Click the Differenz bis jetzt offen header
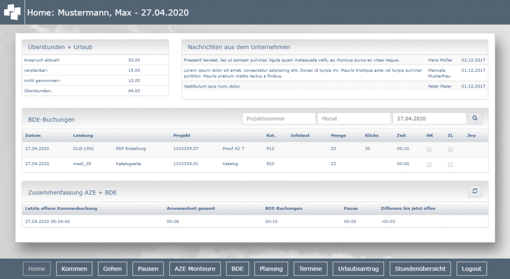Image resolution: width=510 pixels, height=279 pixels. [x=408, y=208]
